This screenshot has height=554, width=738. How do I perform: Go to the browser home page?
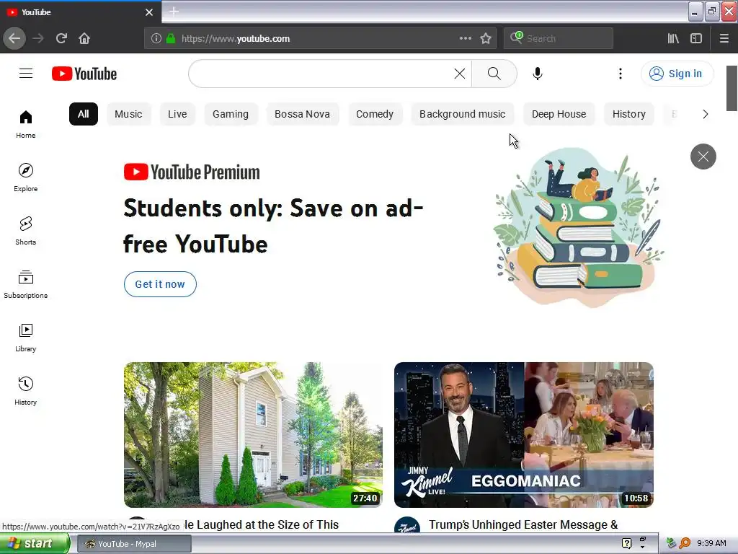[x=84, y=38]
